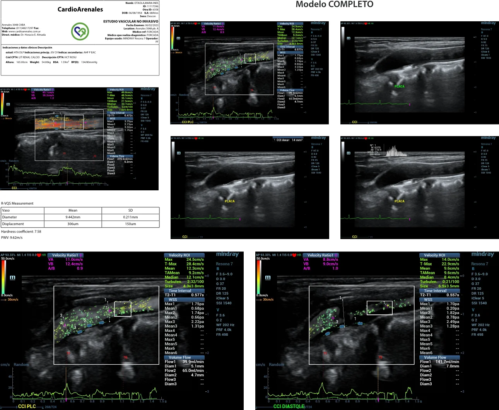Click the '150um' table cell
499x410 pixels.
click(130, 224)
